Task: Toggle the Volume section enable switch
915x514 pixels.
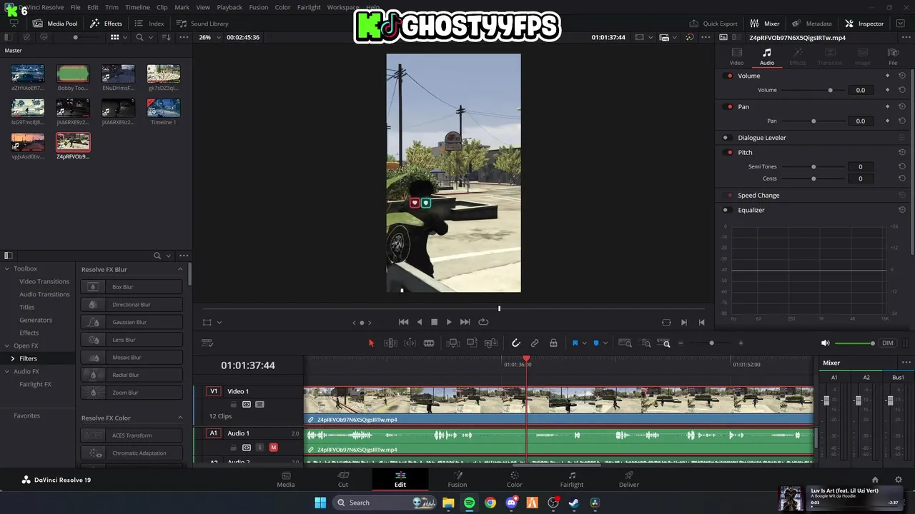Action: (x=729, y=76)
